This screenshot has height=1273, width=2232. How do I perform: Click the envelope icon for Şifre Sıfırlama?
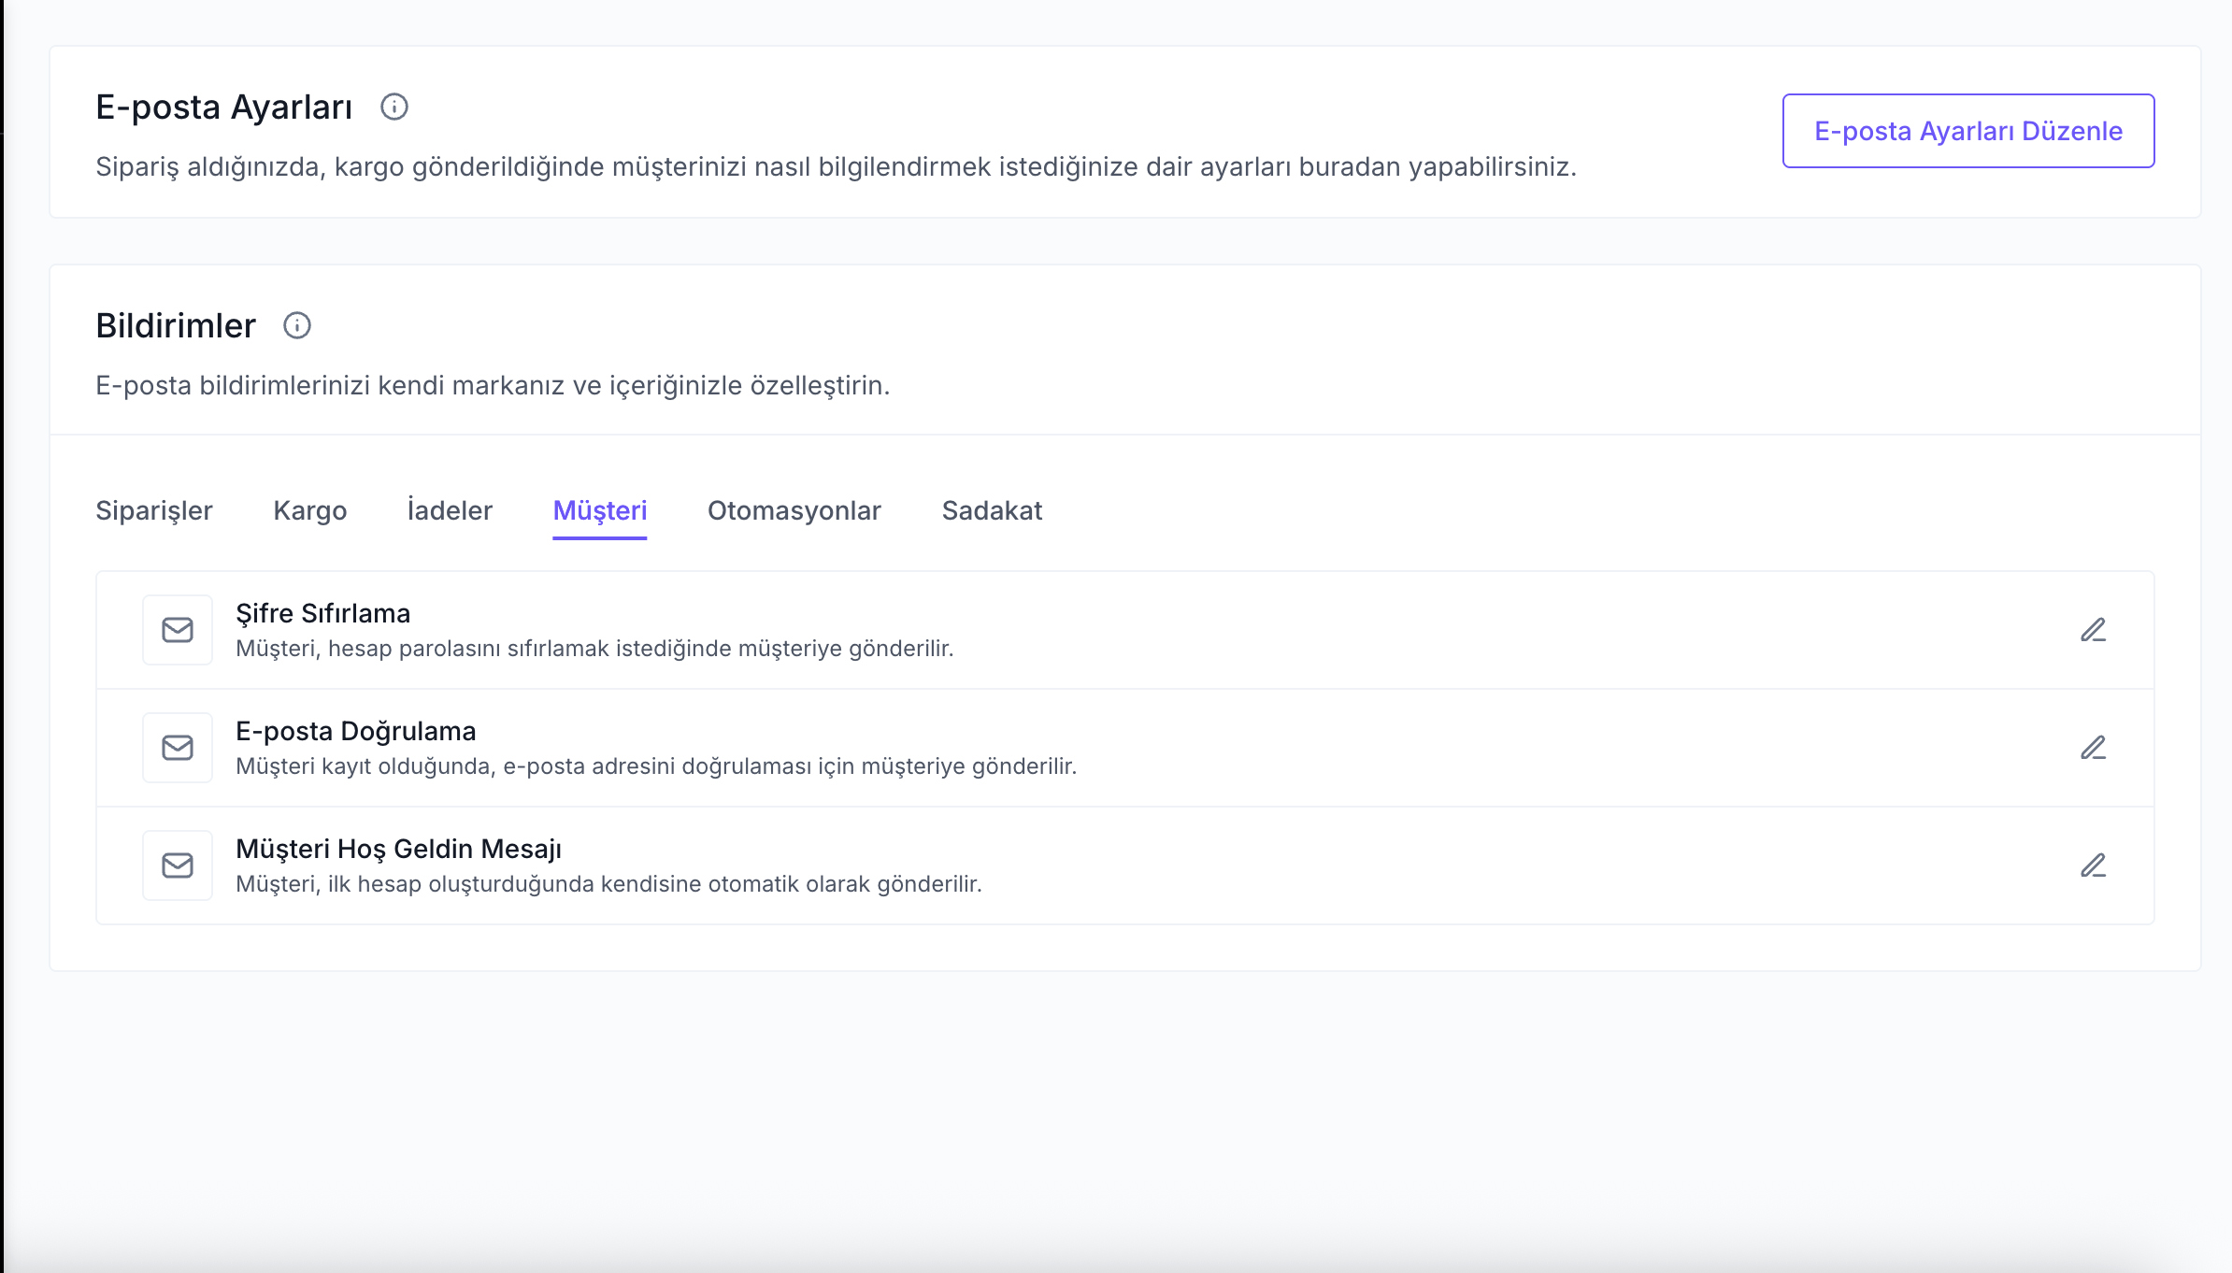[x=178, y=630]
